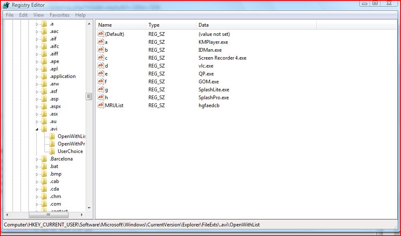Click the tree pane horizontal scroll right arrow
This screenshot has height=236, width=401.
82,215
